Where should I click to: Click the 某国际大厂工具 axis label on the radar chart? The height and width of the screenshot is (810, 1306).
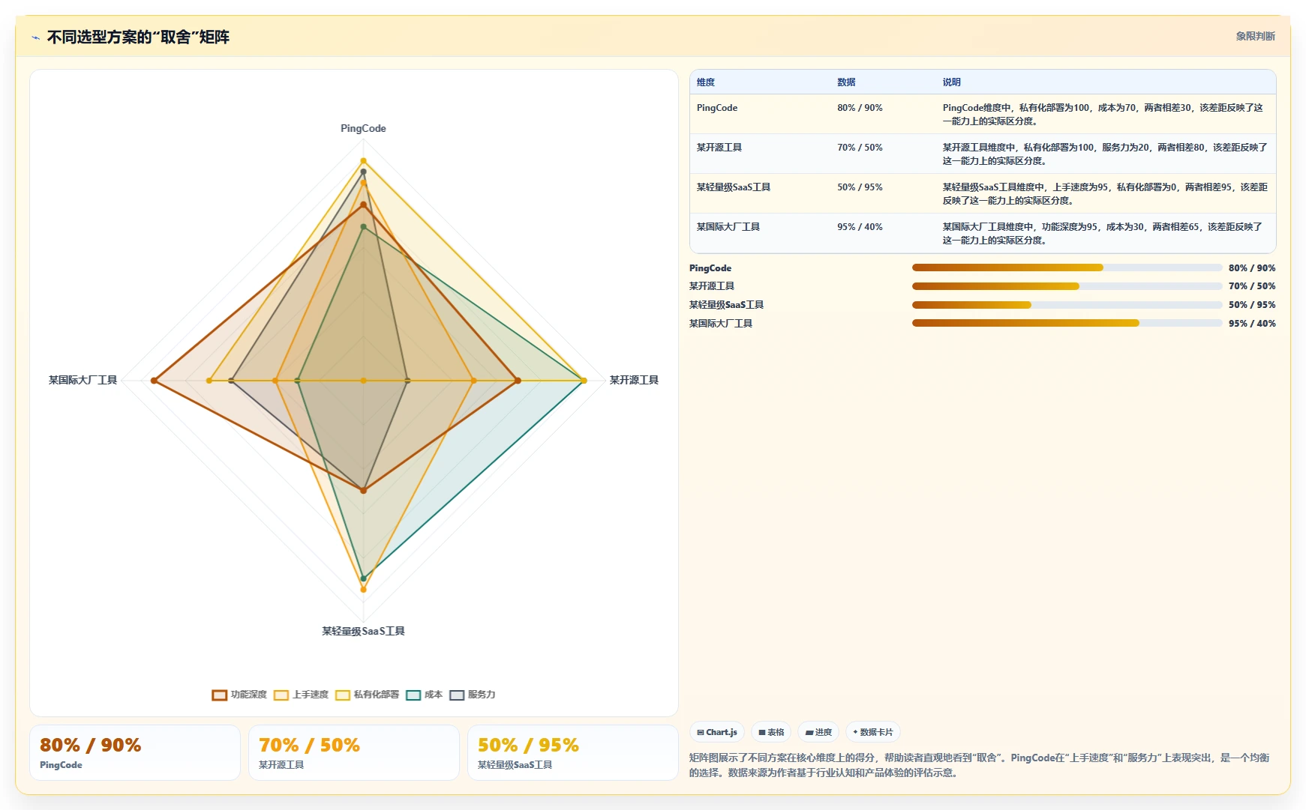pos(83,380)
